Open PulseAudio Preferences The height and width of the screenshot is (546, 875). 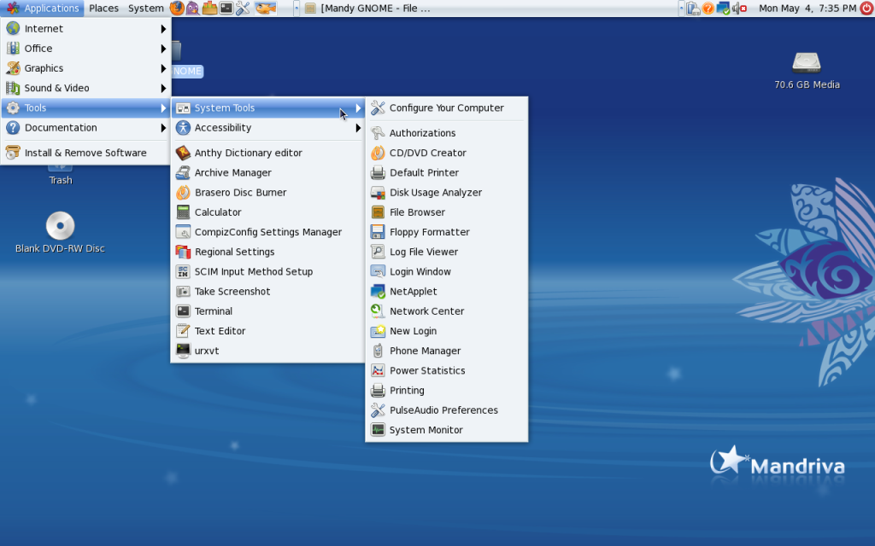pyautogui.click(x=446, y=410)
